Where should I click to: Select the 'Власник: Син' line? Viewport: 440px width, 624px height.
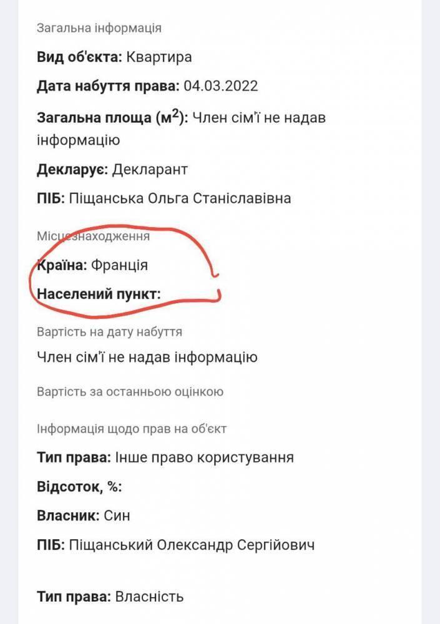(x=84, y=516)
